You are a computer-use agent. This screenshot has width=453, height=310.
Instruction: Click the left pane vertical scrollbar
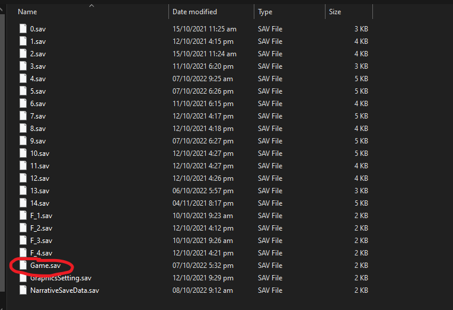point(2,153)
